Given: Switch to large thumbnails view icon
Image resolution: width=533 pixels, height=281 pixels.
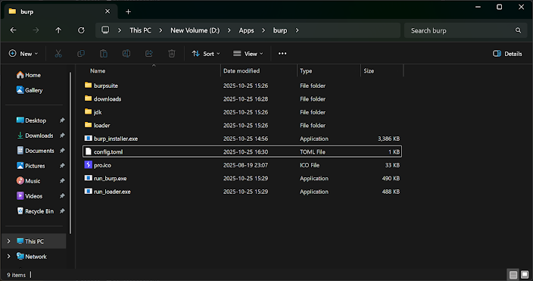Looking at the screenshot, I should click(525, 274).
